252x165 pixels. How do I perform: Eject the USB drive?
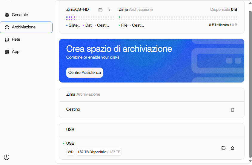coord(233,148)
